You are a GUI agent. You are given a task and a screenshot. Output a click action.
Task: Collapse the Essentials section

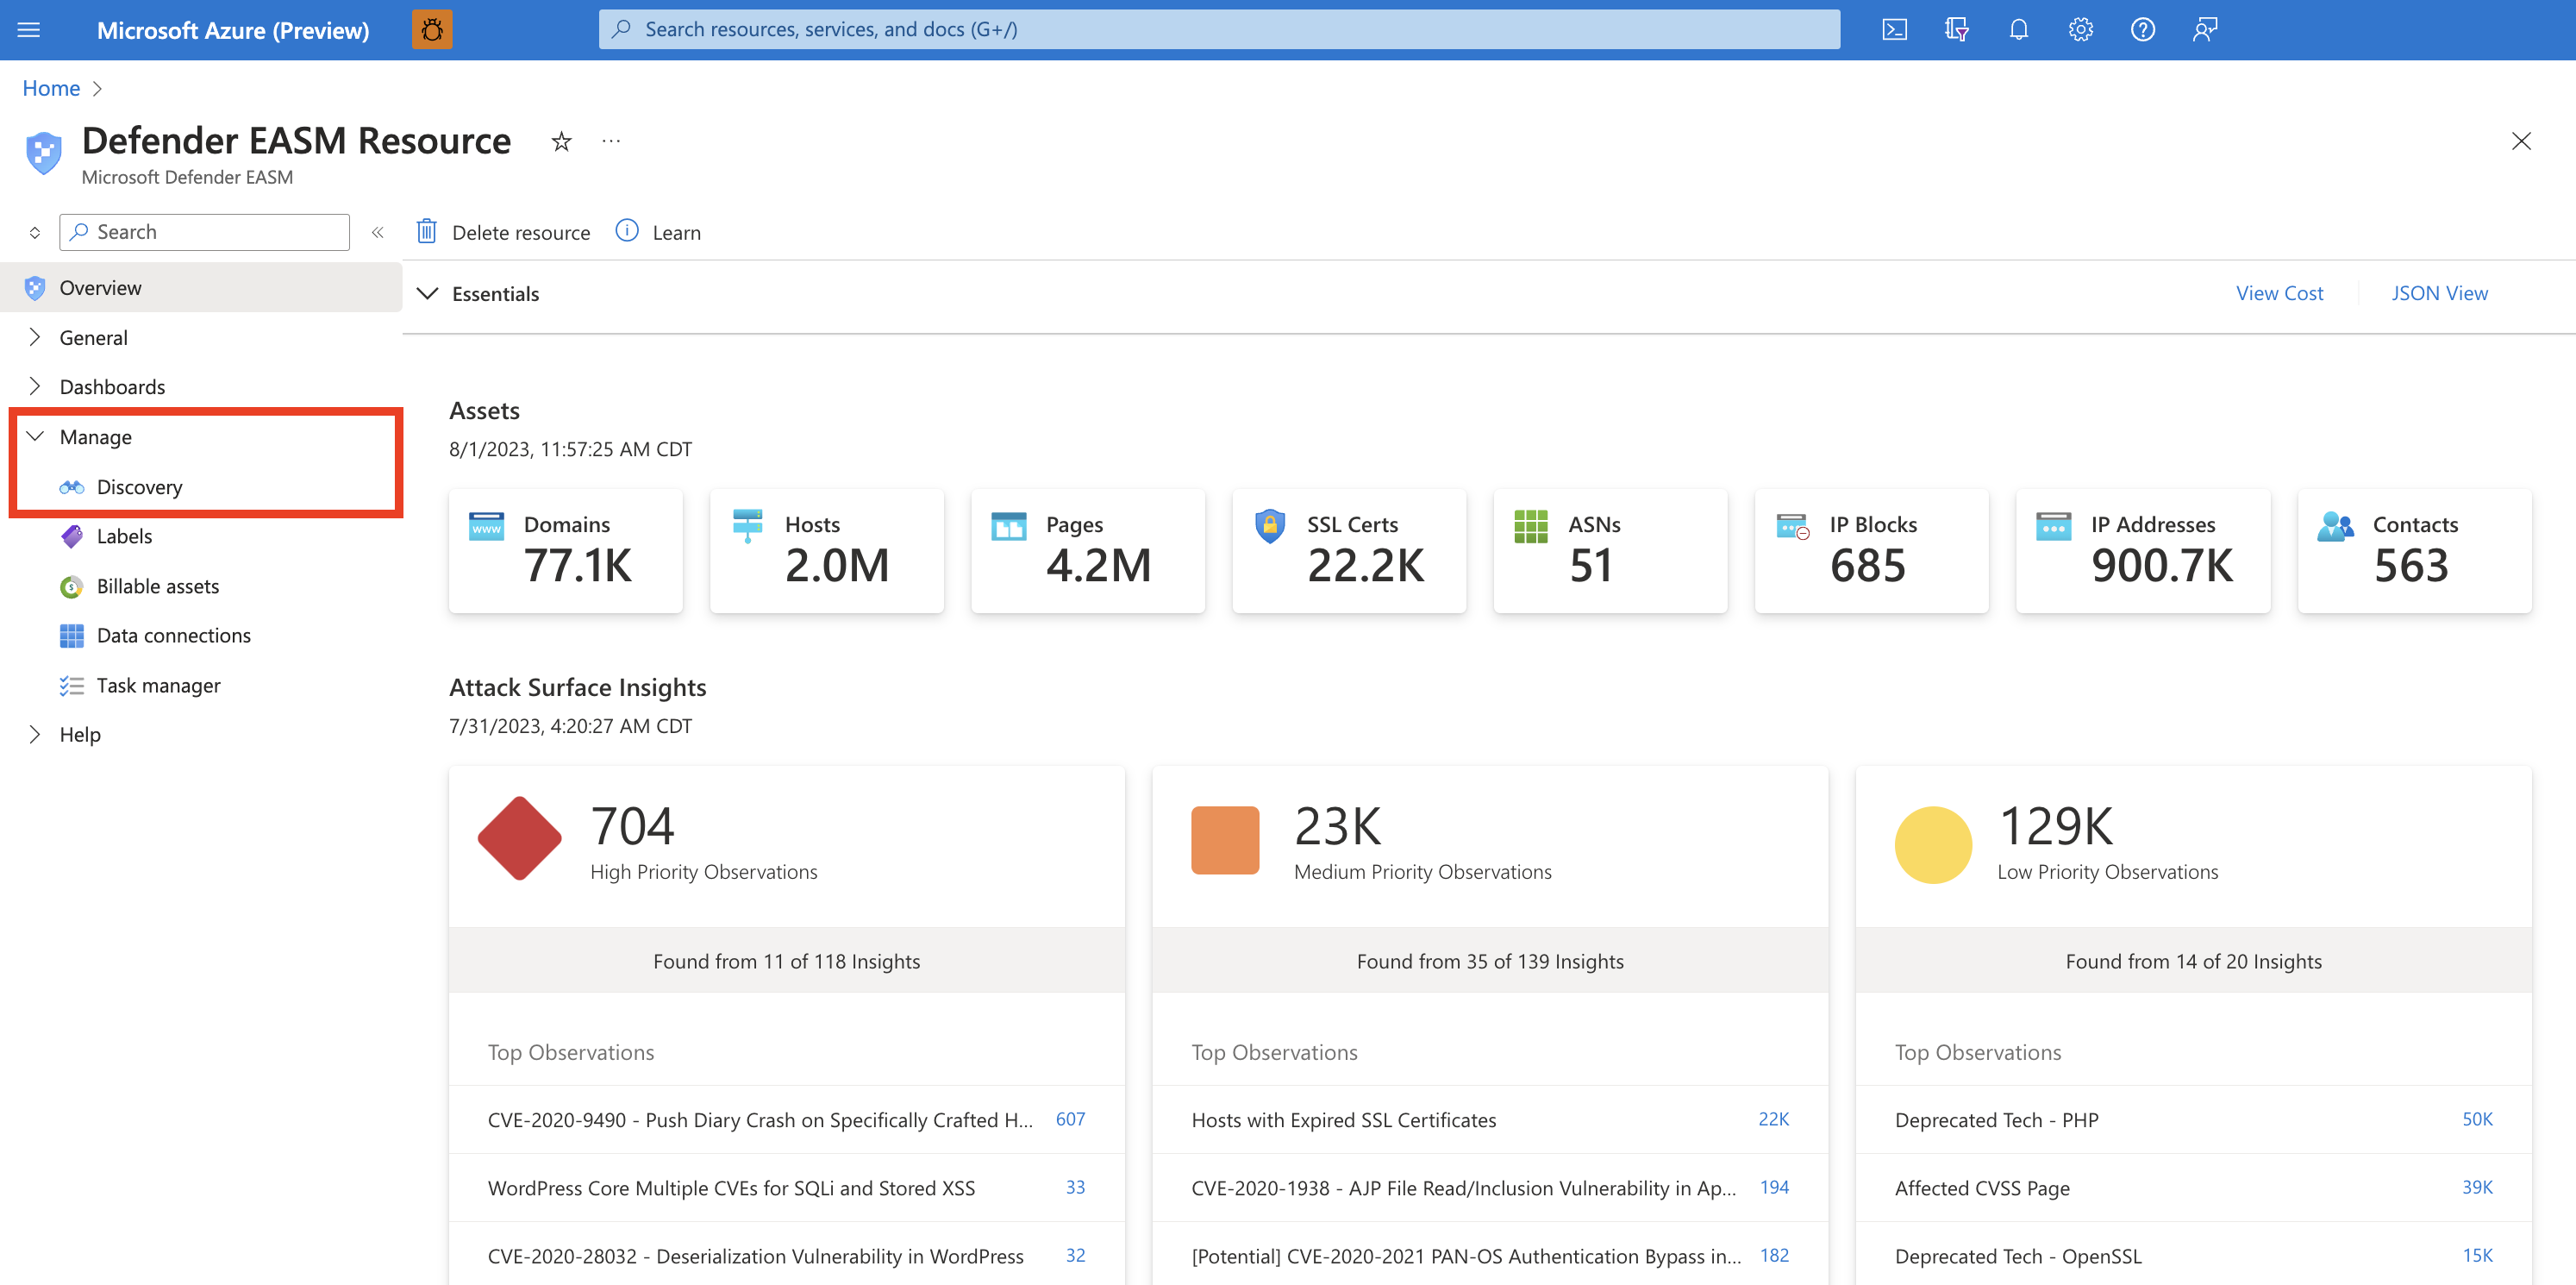pyautogui.click(x=428, y=293)
